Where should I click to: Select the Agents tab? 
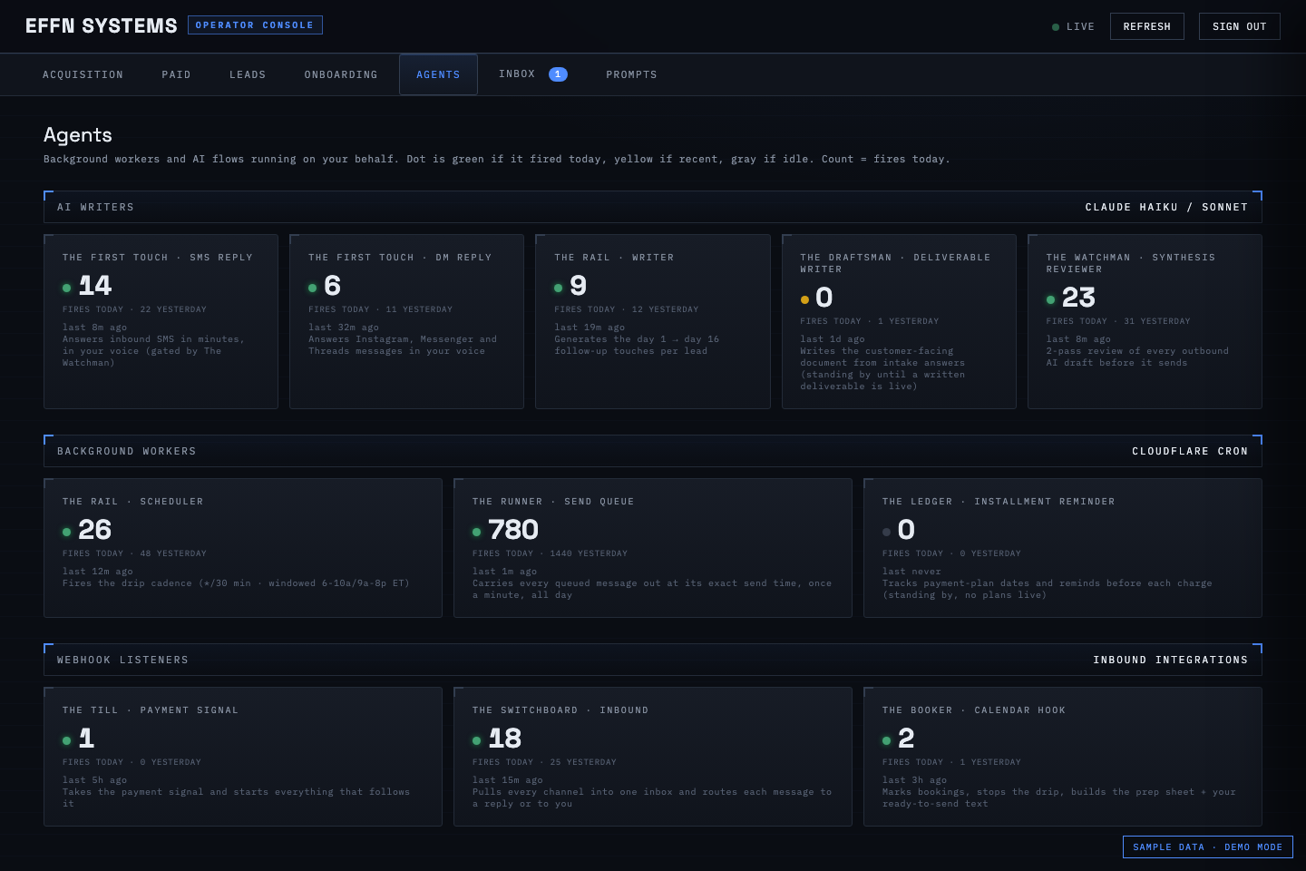pyautogui.click(x=438, y=74)
